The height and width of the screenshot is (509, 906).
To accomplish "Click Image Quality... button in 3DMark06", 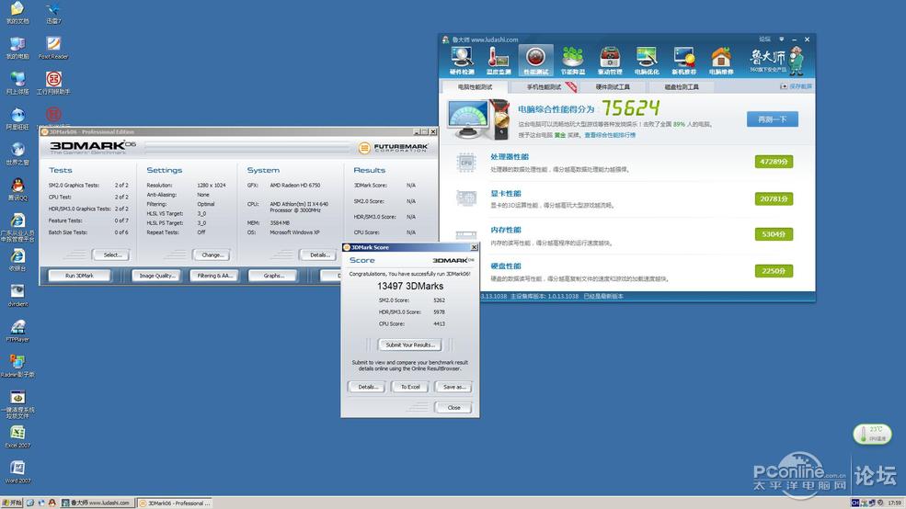I will point(156,276).
